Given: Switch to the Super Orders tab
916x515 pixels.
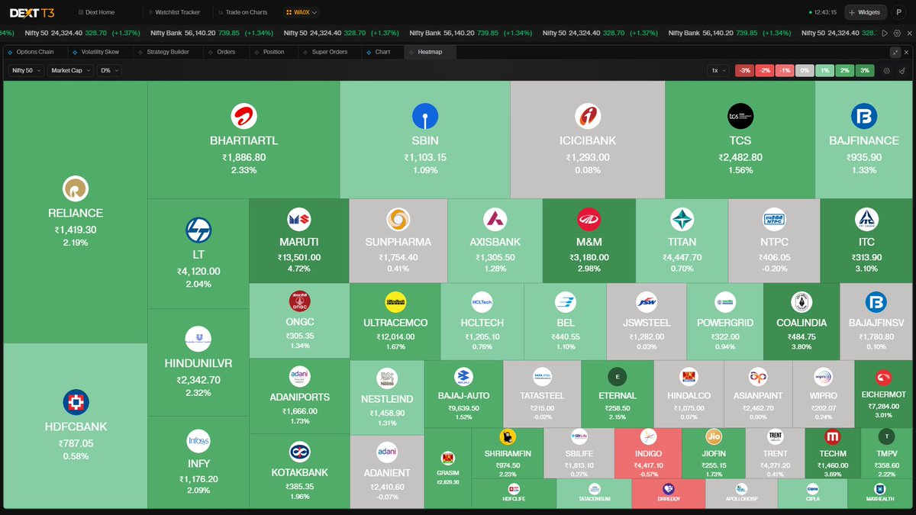Looking at the screenshot, I should 329,52.
